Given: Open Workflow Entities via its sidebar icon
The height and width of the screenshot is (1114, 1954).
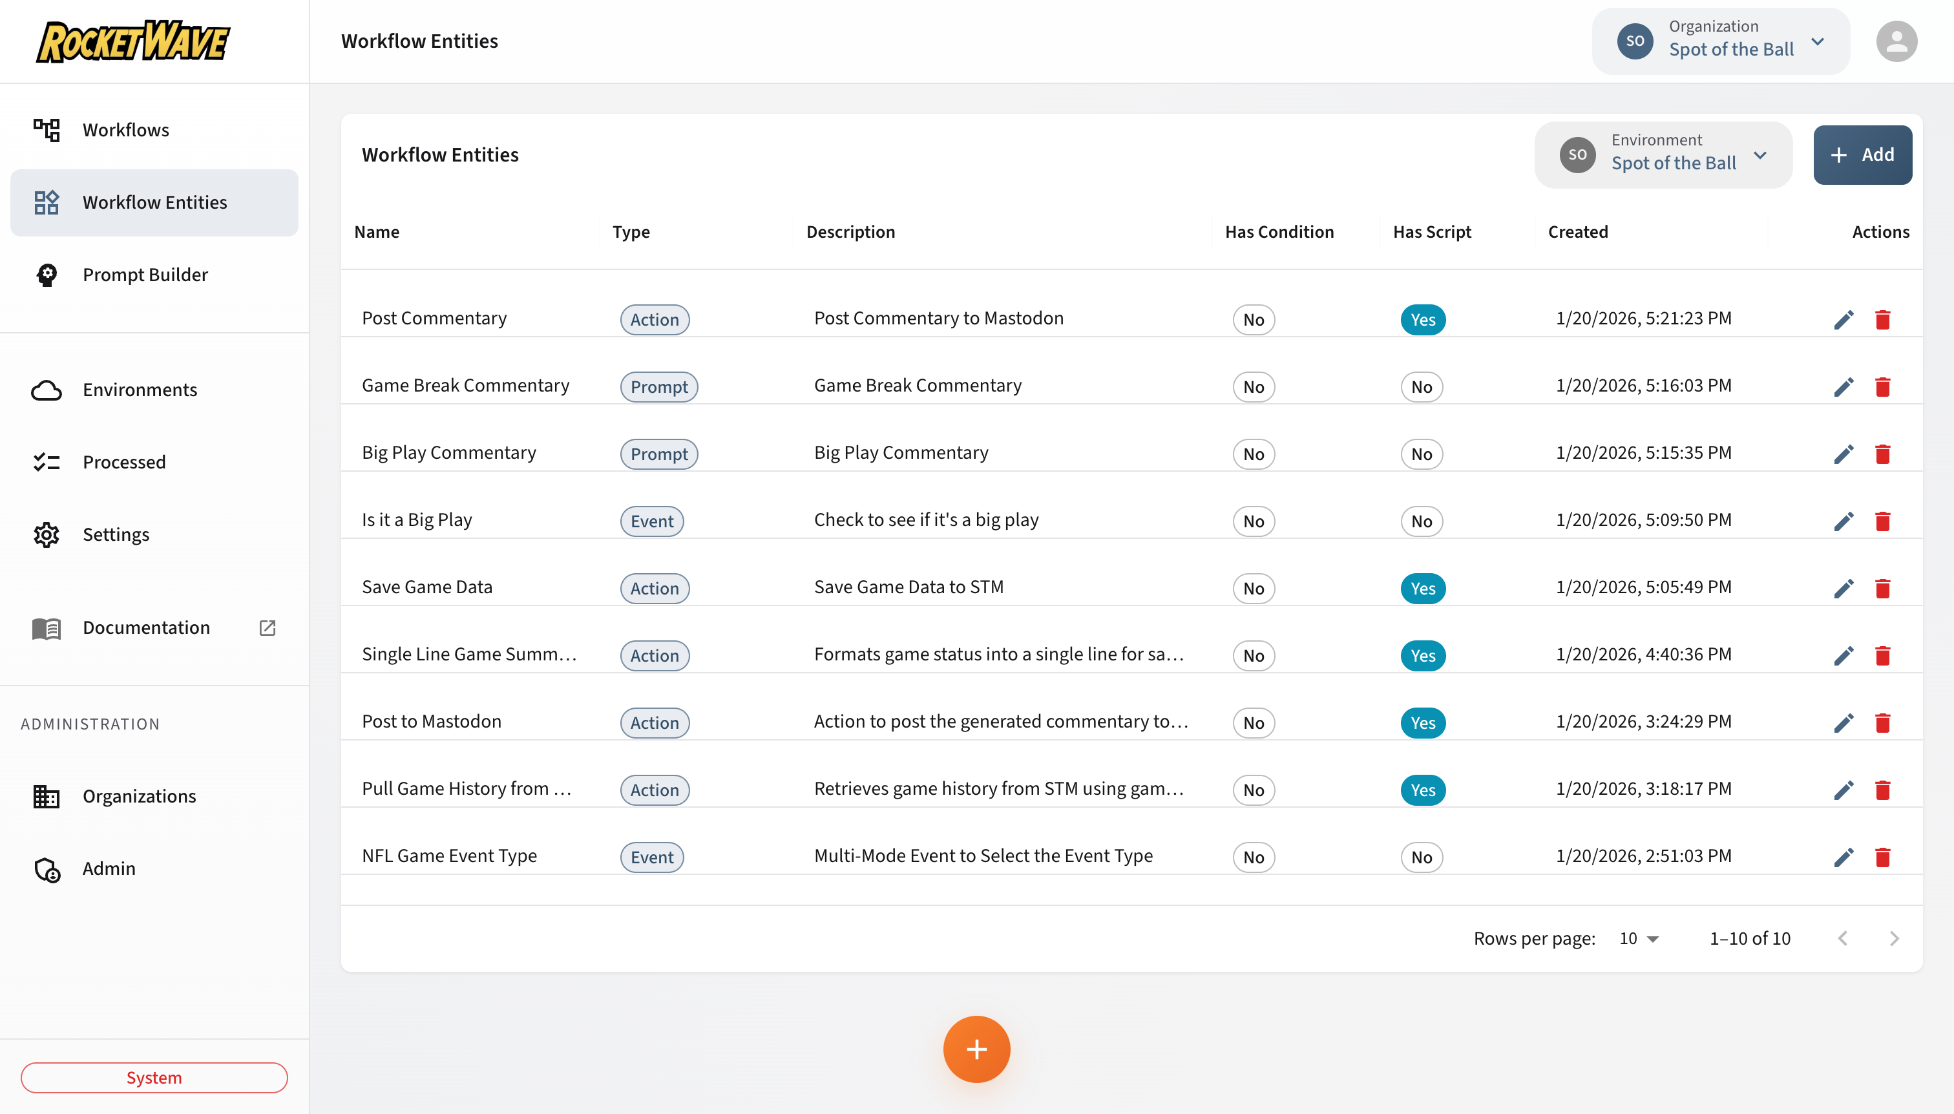Looking at the screenshot, I should tap(47, 202).
